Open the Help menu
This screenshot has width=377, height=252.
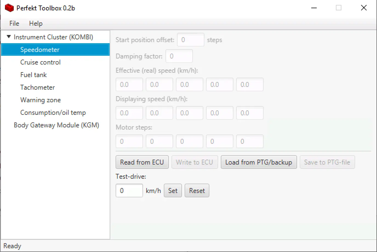coord(36,24)
